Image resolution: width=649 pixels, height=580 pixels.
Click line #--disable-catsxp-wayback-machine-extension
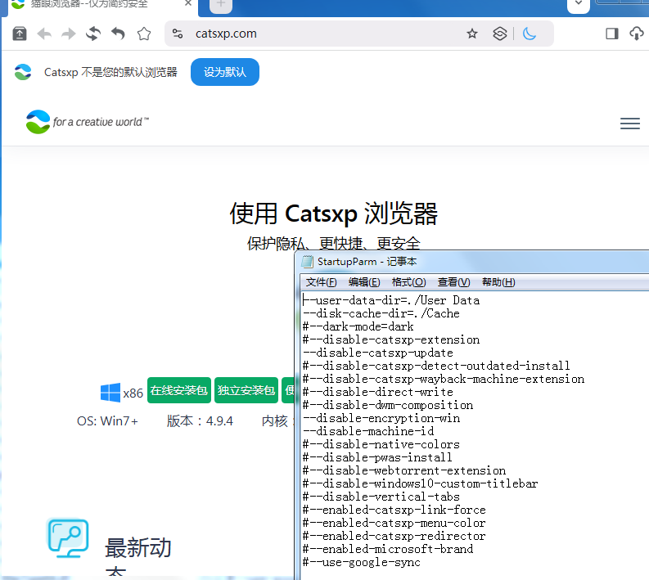[x=444, y=379]
